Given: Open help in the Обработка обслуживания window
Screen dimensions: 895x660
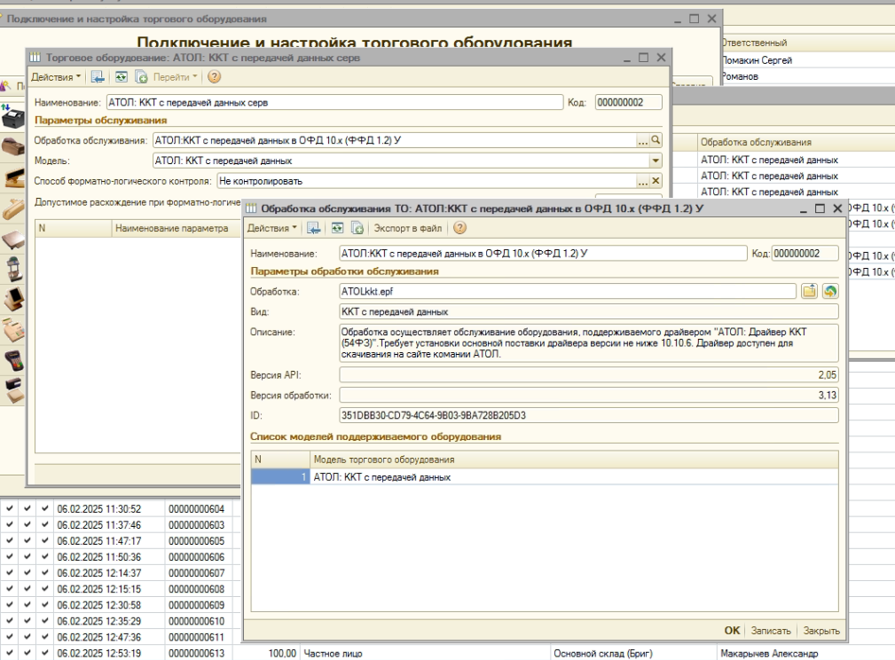Looking at the screenshot, I should point(459,228).
